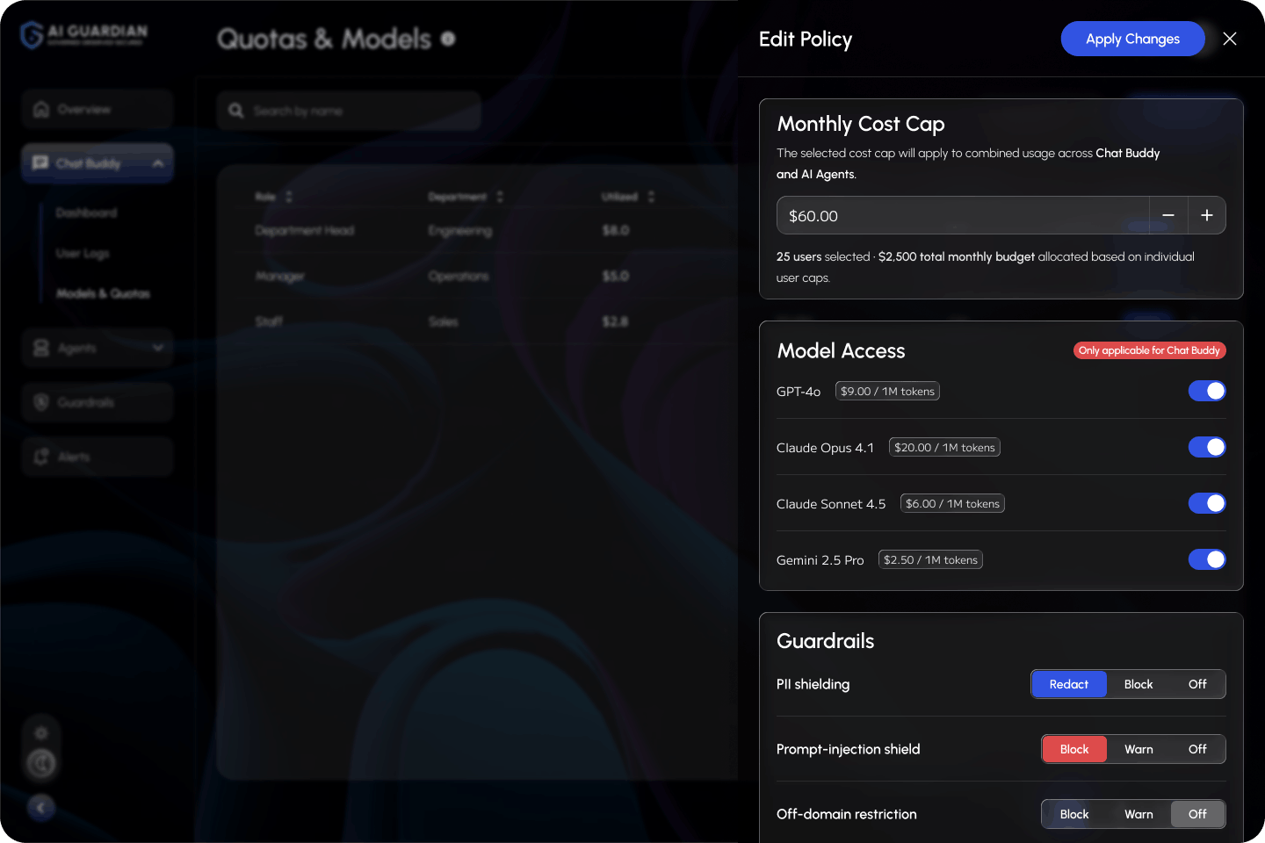Click the $9.00 / 1M tokens price tag
1265x843 pixels.
[887, 391]
